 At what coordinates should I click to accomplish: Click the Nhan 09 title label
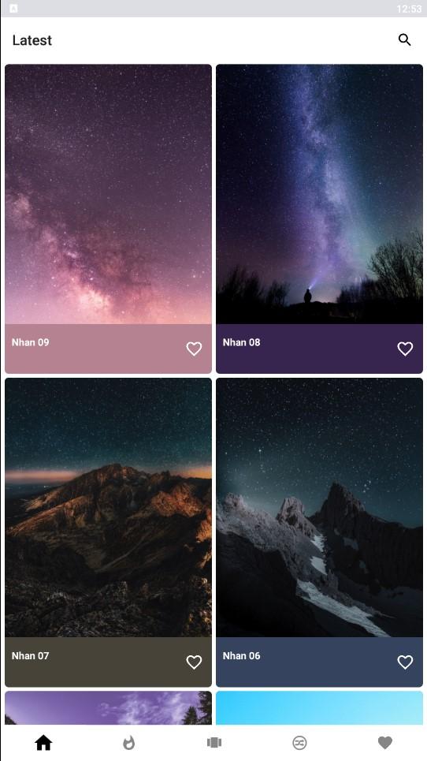(x=30, y=342)
